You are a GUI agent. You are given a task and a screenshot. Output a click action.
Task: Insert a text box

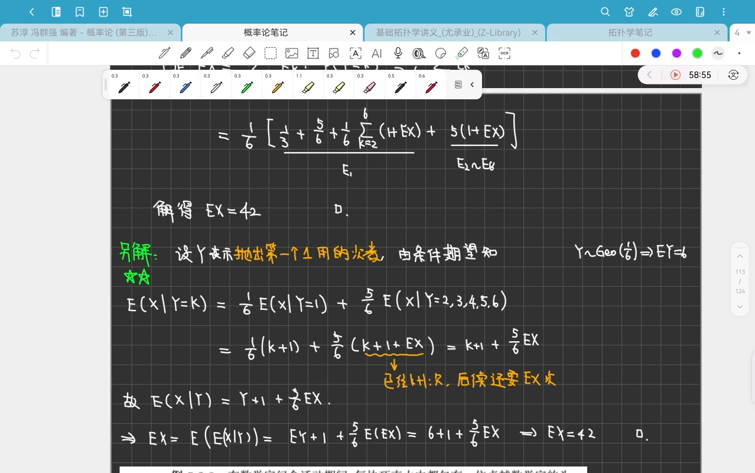[313, 53]
